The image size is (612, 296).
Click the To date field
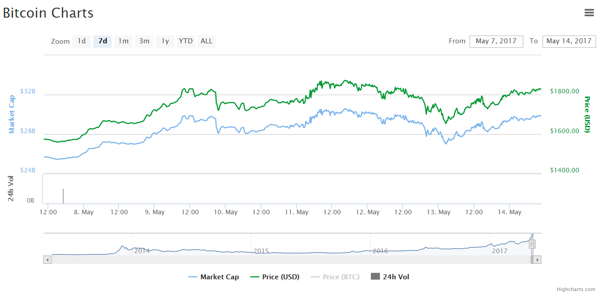[x=569, y=41]
